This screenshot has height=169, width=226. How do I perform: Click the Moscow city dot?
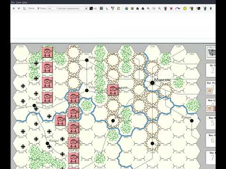click(152, 83)
